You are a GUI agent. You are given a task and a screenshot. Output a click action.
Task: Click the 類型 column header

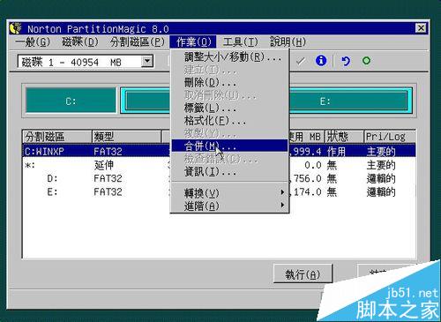click(x=126, y=137)
